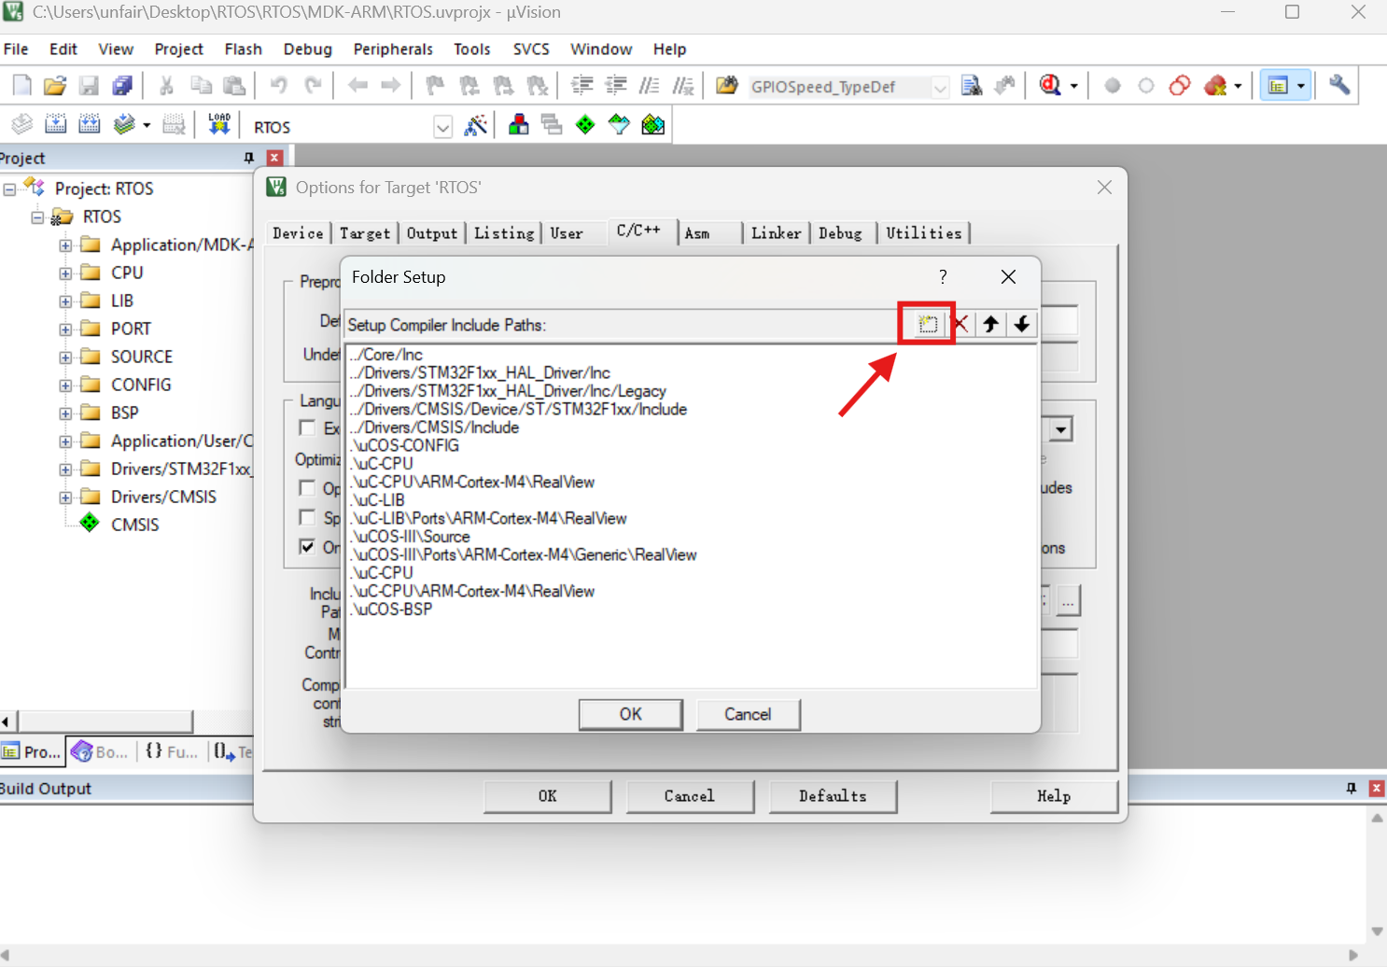Click the Project panel horizontal scrollbar thumb
This screenshot has height=967, width=1387.
coord(105,722)
